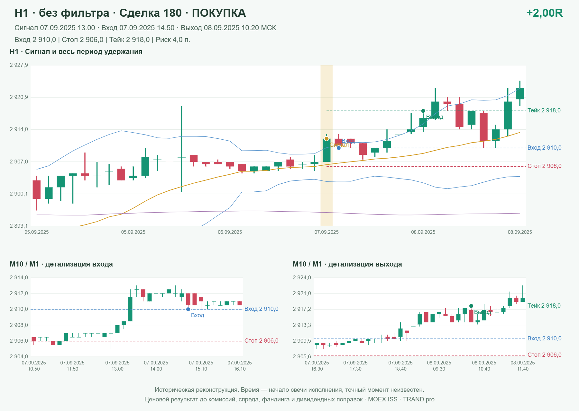579x411 pixels.
Task: Click the 2 920,9 y-axis label on H1 chart
Action: [19, 97]
